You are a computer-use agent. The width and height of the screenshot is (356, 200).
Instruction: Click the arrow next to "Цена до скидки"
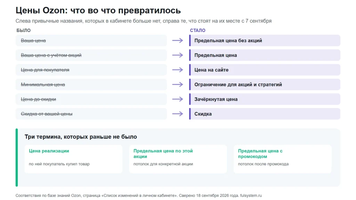tap(178, 99)
